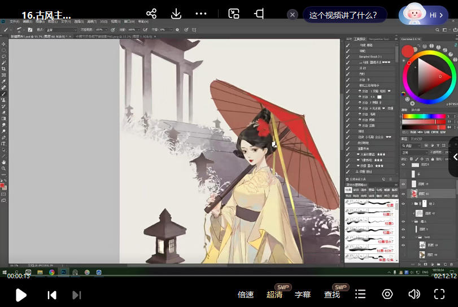Click the fullscreen icon in player controls
The width and height of the screenshot is (458, 307).
point(439,294)
